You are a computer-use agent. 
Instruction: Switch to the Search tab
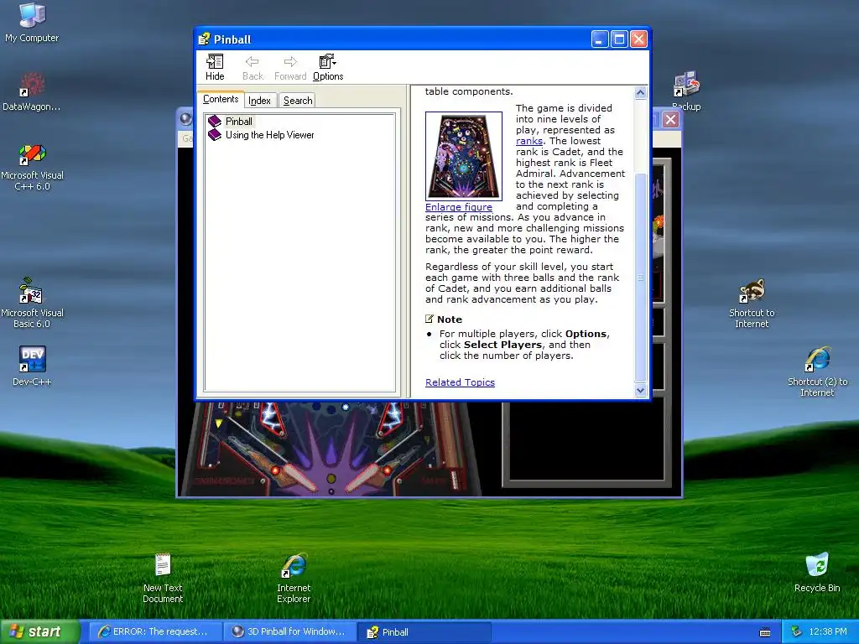(x=298, y=101)
